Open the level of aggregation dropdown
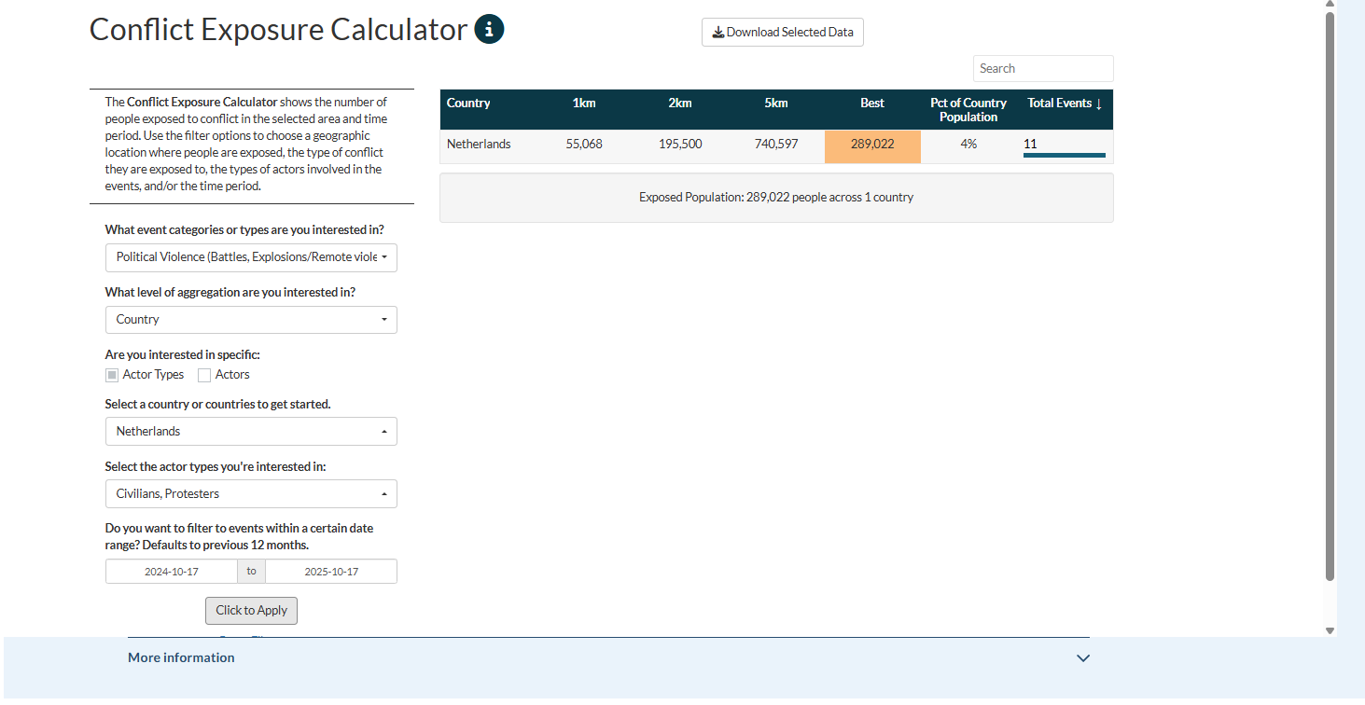Screen dimensions: 1365x705 (251, 320)
